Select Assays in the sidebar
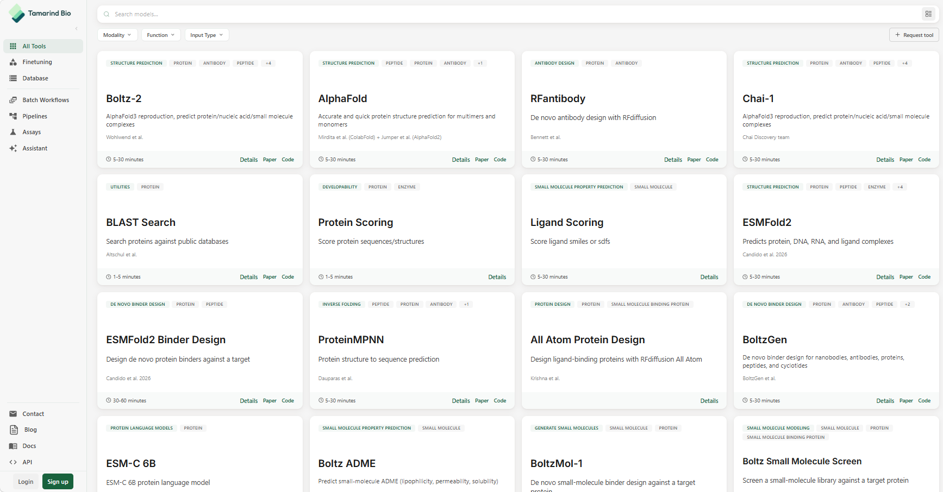Image resolution: width=943 pixels, height=492 pixels. [x=43, y=132]
